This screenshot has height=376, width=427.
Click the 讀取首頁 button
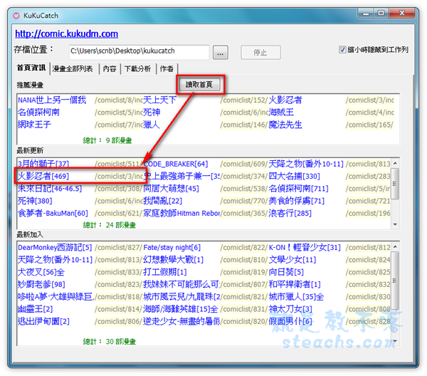(199, 85)
